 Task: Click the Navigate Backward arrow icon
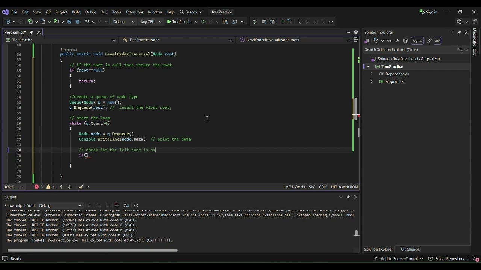tap(8, 22)
